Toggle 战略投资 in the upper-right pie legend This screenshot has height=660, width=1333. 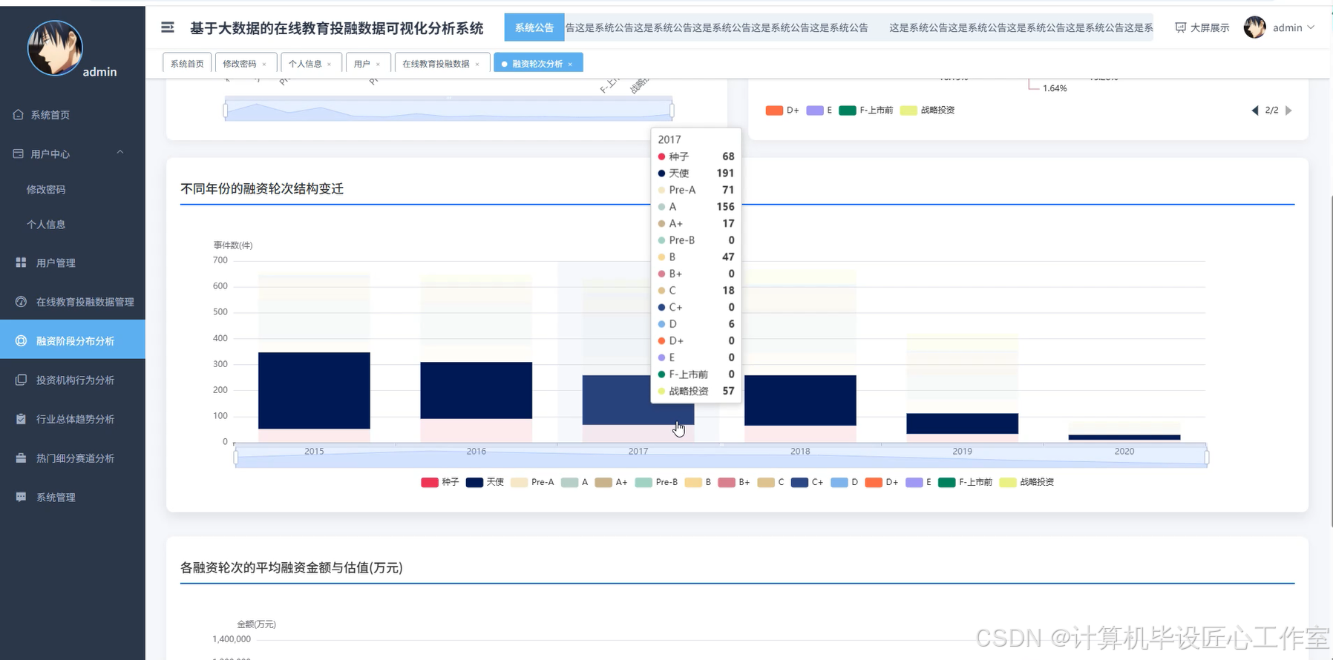[x=927, y=110]
